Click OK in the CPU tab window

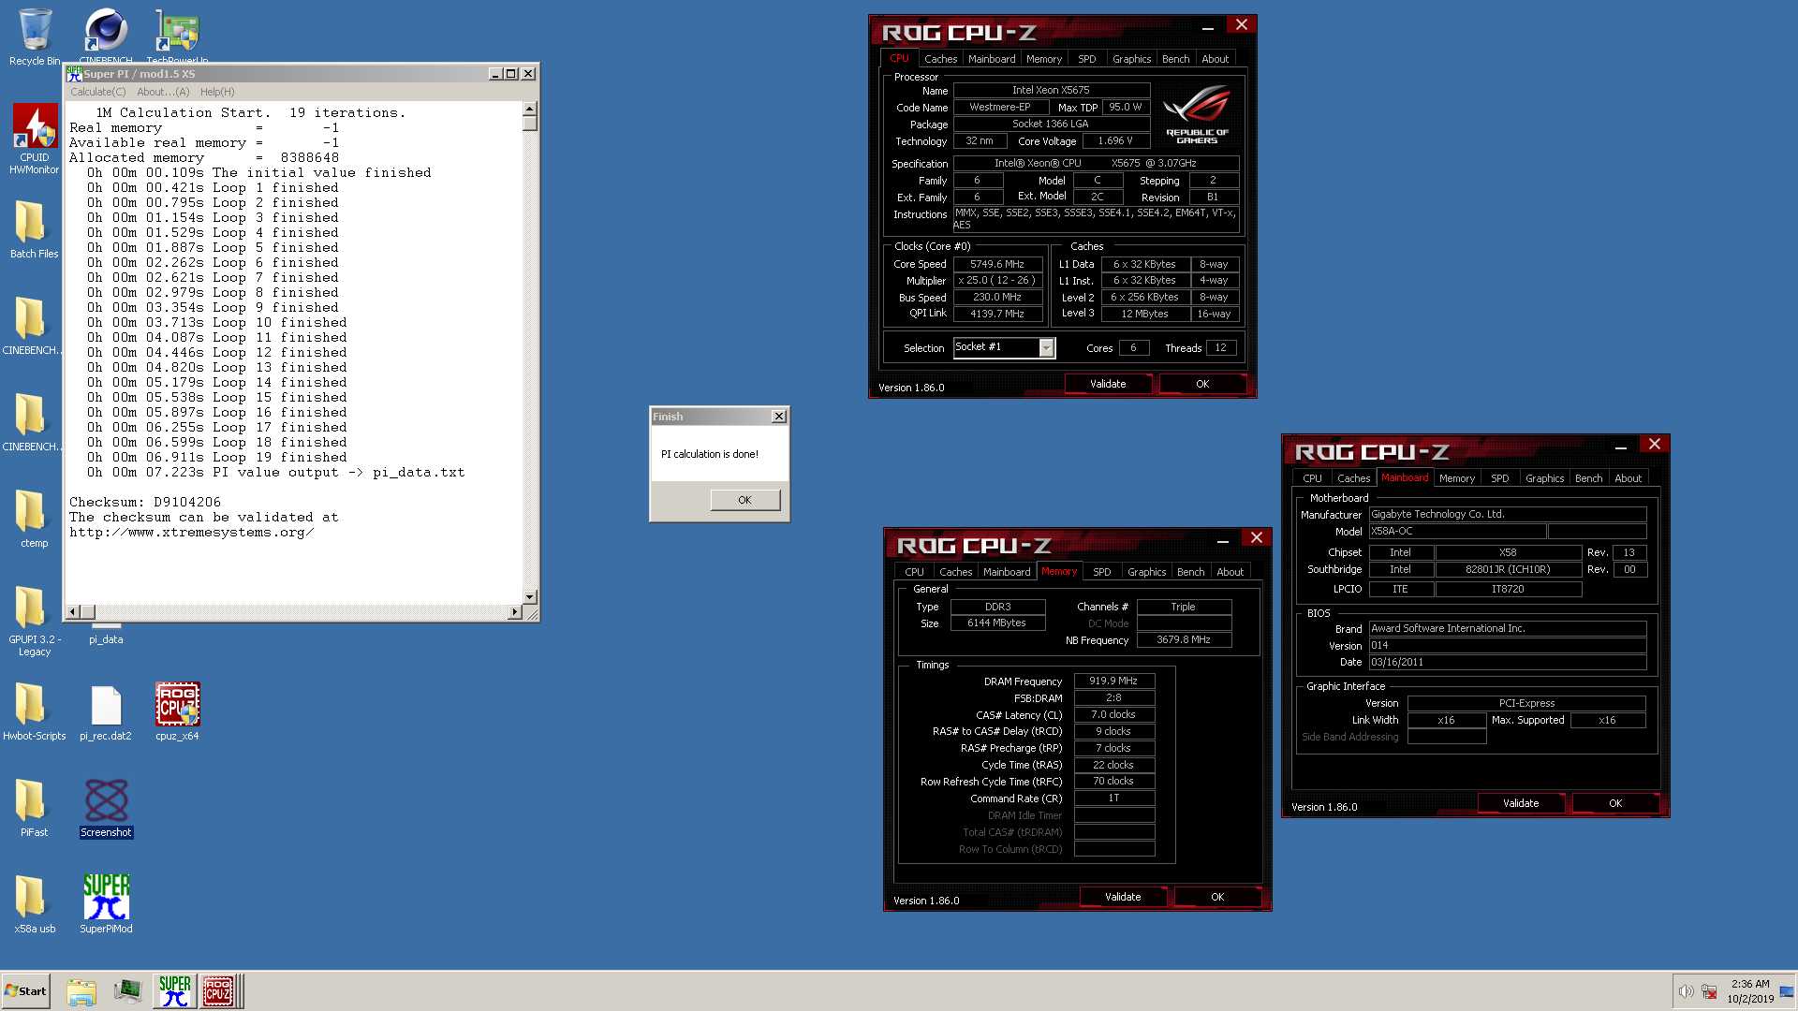(x=1202, y=384)
